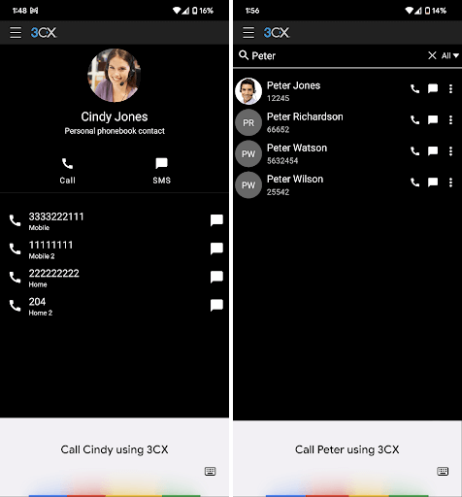The height and width of the screenshot is (497, 462).
Task: Call Home 2 extension 204
Action: [x=15, y=306]
